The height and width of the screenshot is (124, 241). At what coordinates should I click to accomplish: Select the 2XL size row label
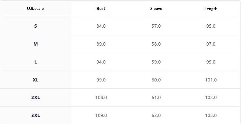click(35, 98)
